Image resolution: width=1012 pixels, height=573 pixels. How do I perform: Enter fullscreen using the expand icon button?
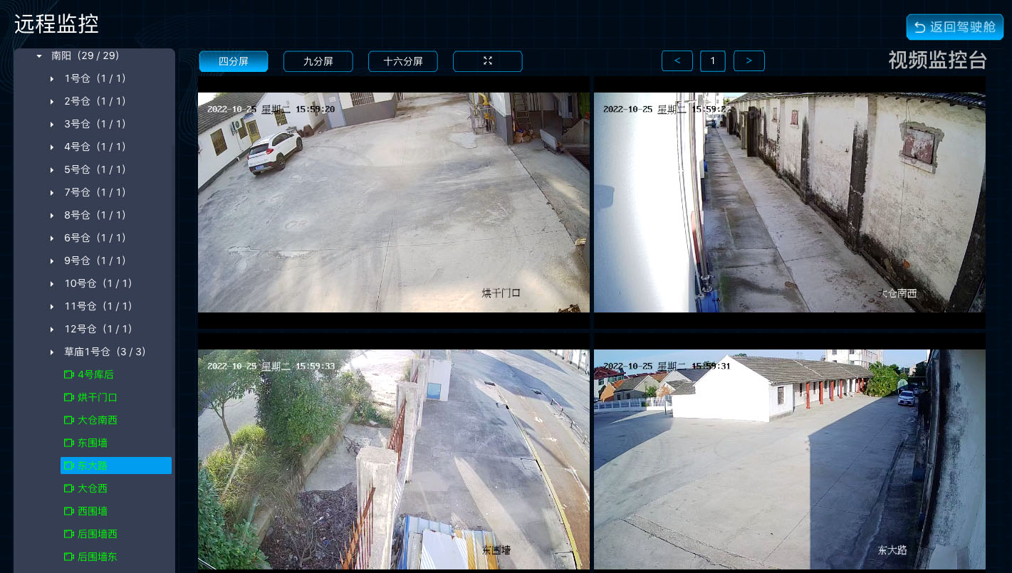[488, 61]
